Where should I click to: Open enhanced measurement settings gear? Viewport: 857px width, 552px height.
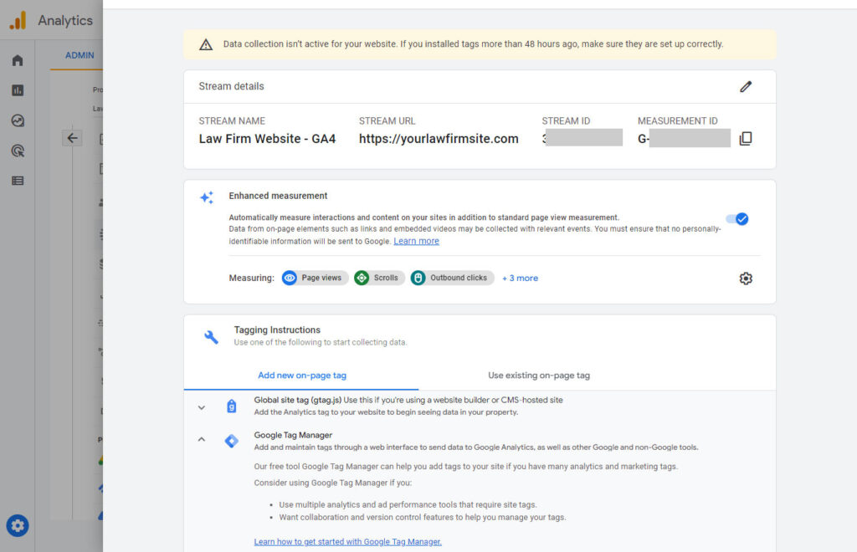(x=746, y=279)
